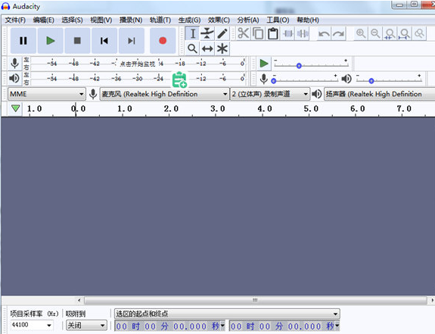Click the play-at-speed green button
Image resolution: width=435 pixels, height=334 pixels.
click(x=264, y=64)
